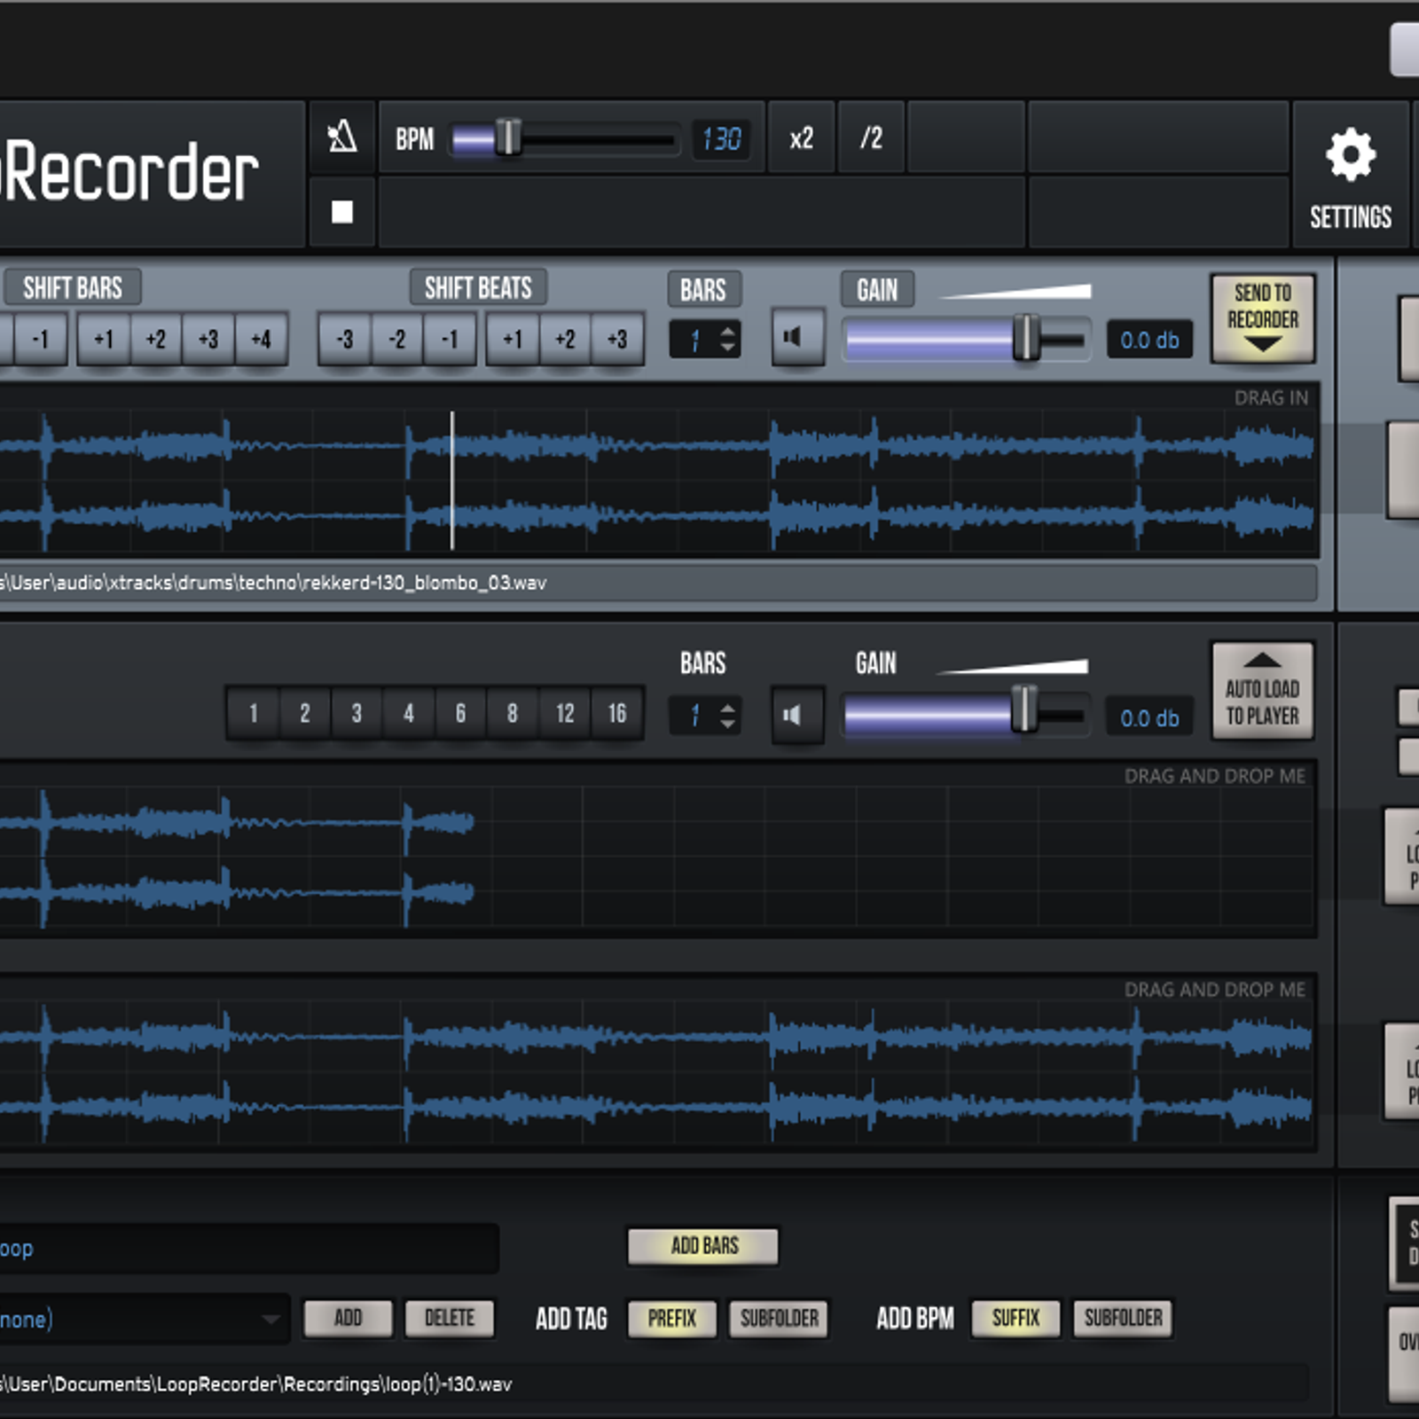Add a BPM suffix with the Suffix button
This screenshot has width=1419, height=1419.
coord(1015,1318)
